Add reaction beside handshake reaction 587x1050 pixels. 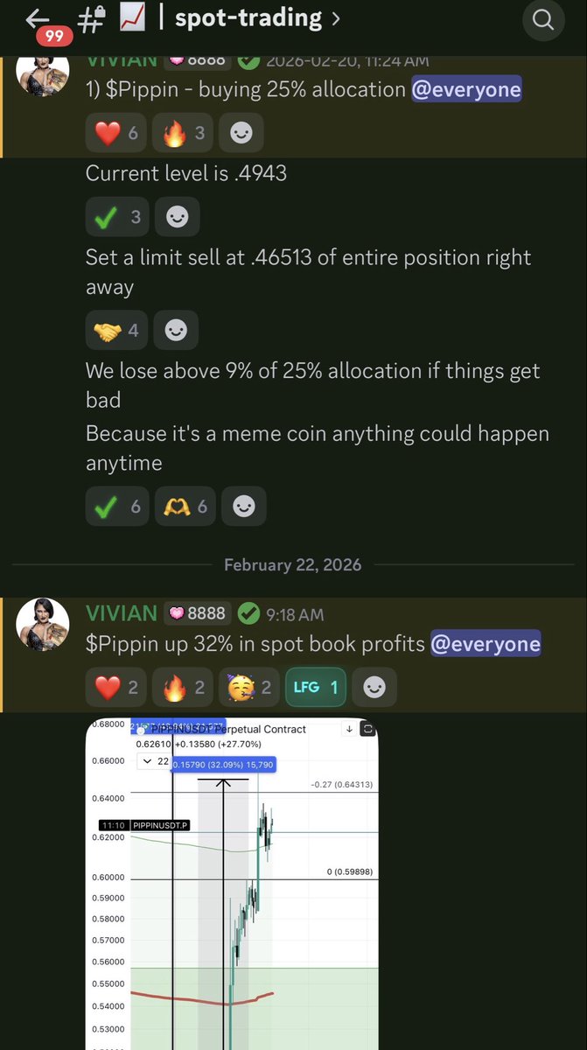[176, 330]
